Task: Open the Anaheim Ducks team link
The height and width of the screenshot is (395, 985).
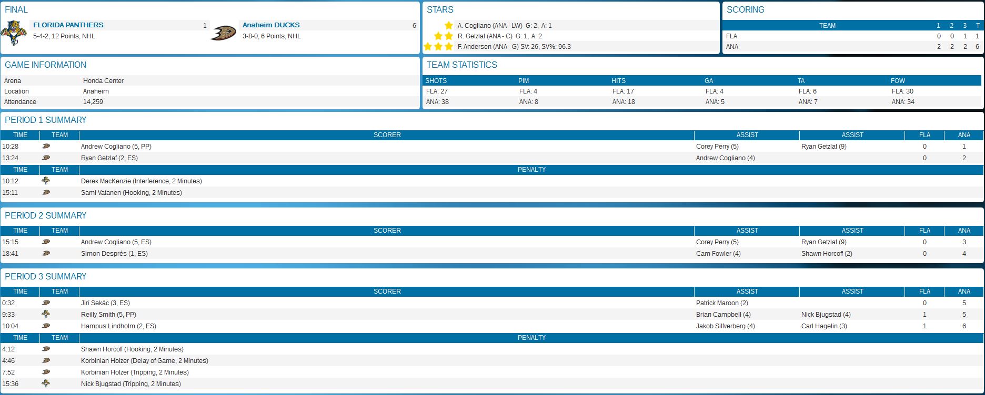Action: pos(271,25)
